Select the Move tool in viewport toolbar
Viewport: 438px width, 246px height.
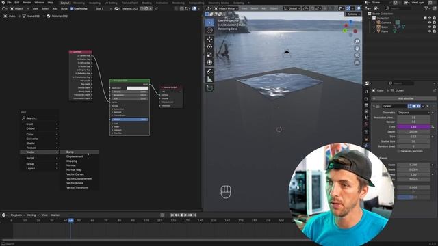(x=209, y=40)
